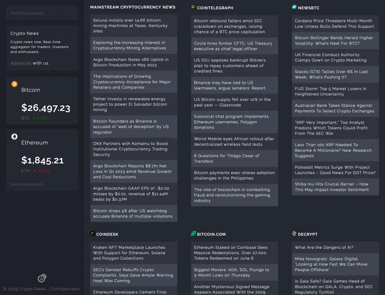Image resolution: width=385 pixels, height=295 pixels.
Task: Open Binance may have lied to lawmakers article
Action: click(x=234, y=85)
